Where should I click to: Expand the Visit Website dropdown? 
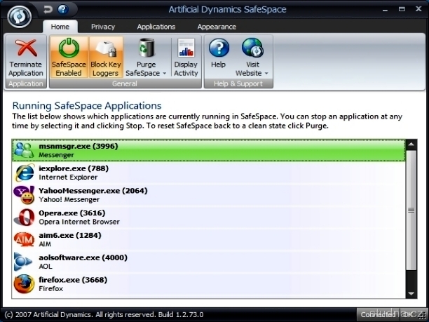click(x=266, y=73)
